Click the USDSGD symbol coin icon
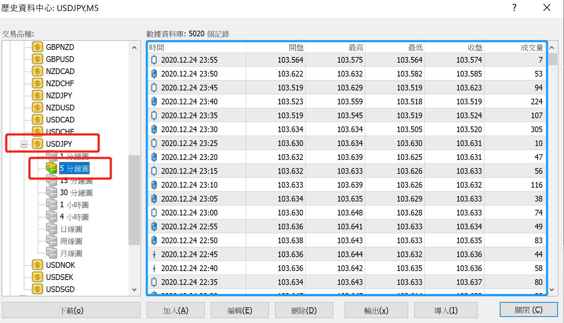Viewport: 564px width, 323px height. pos(37,289)
